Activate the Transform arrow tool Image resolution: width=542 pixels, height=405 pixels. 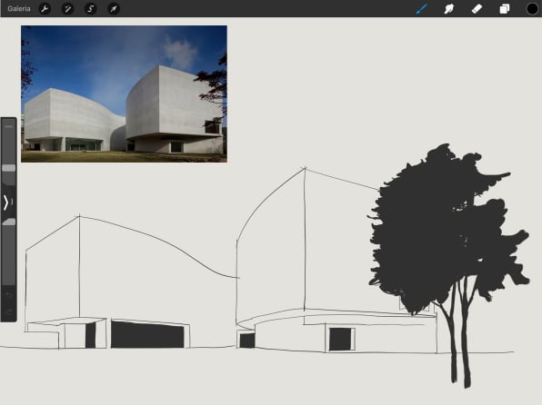tap(114, 9)
